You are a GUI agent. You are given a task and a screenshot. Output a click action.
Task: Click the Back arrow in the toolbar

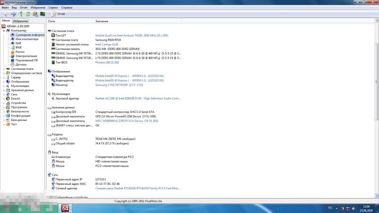(6, 14)
